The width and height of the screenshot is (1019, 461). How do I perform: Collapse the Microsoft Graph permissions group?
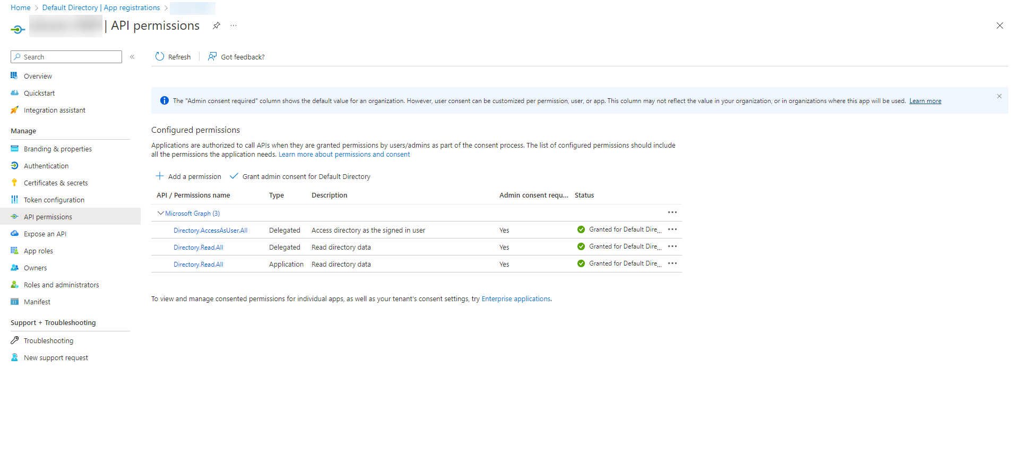point(160,213)
